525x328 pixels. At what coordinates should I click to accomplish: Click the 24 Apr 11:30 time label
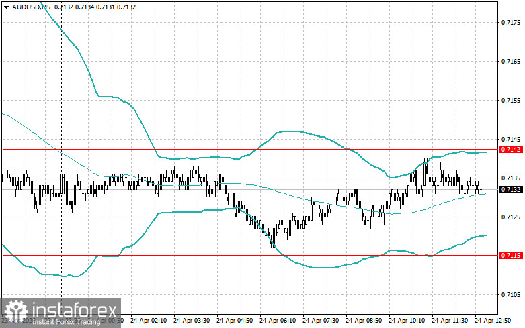pyautogui.click(x=450, y=321)
